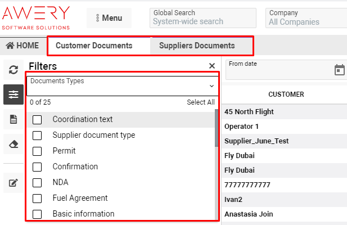Image resolution: width=347 pixels, height=225 pixels.
Task: Open the main Menu button
Action: (x=109, y=18)
